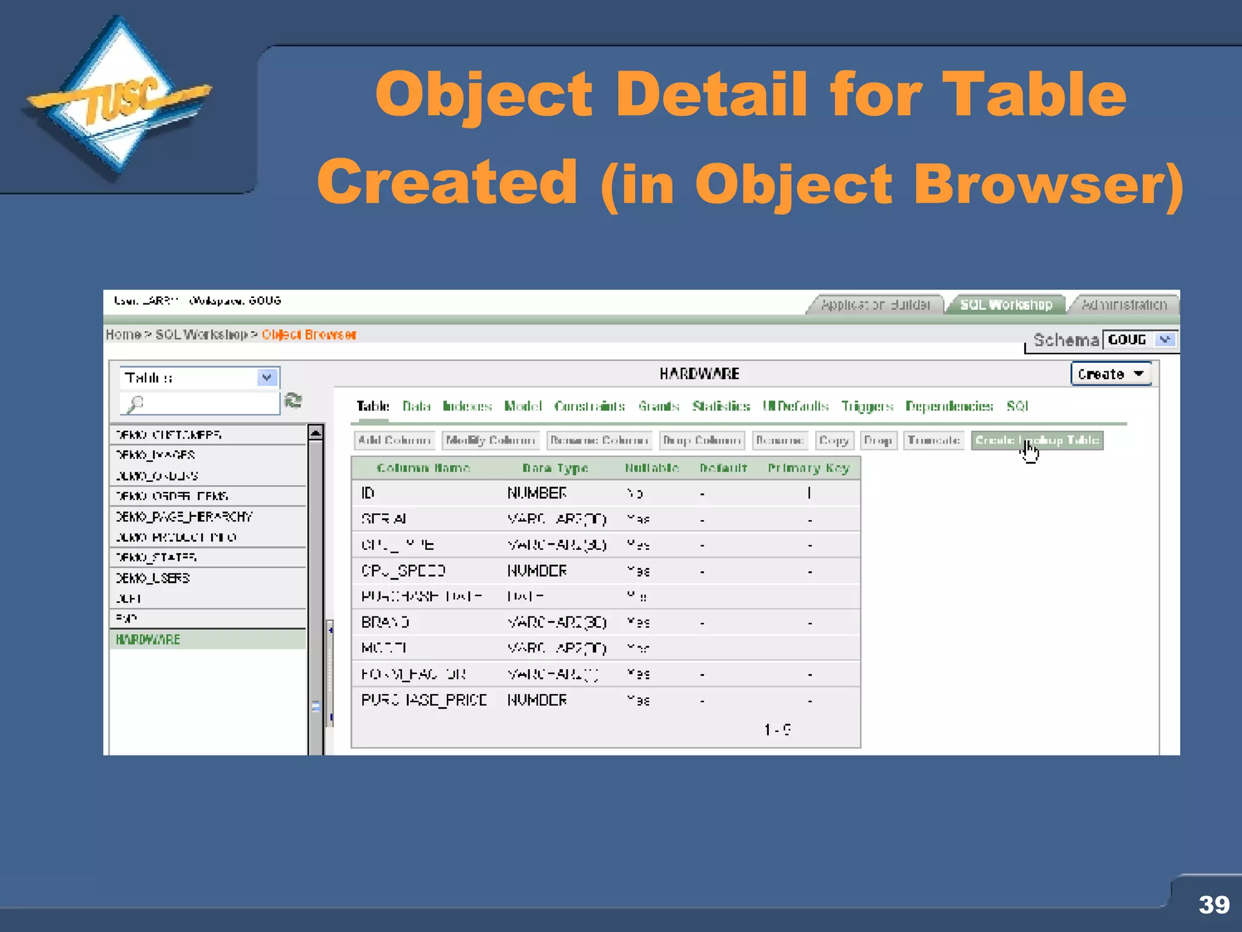The height and width of the screenshot is (932, 1242).
Task: Open the Schema GOUG dropdown
Action: pyautogui.click(x=1140, y=340)
